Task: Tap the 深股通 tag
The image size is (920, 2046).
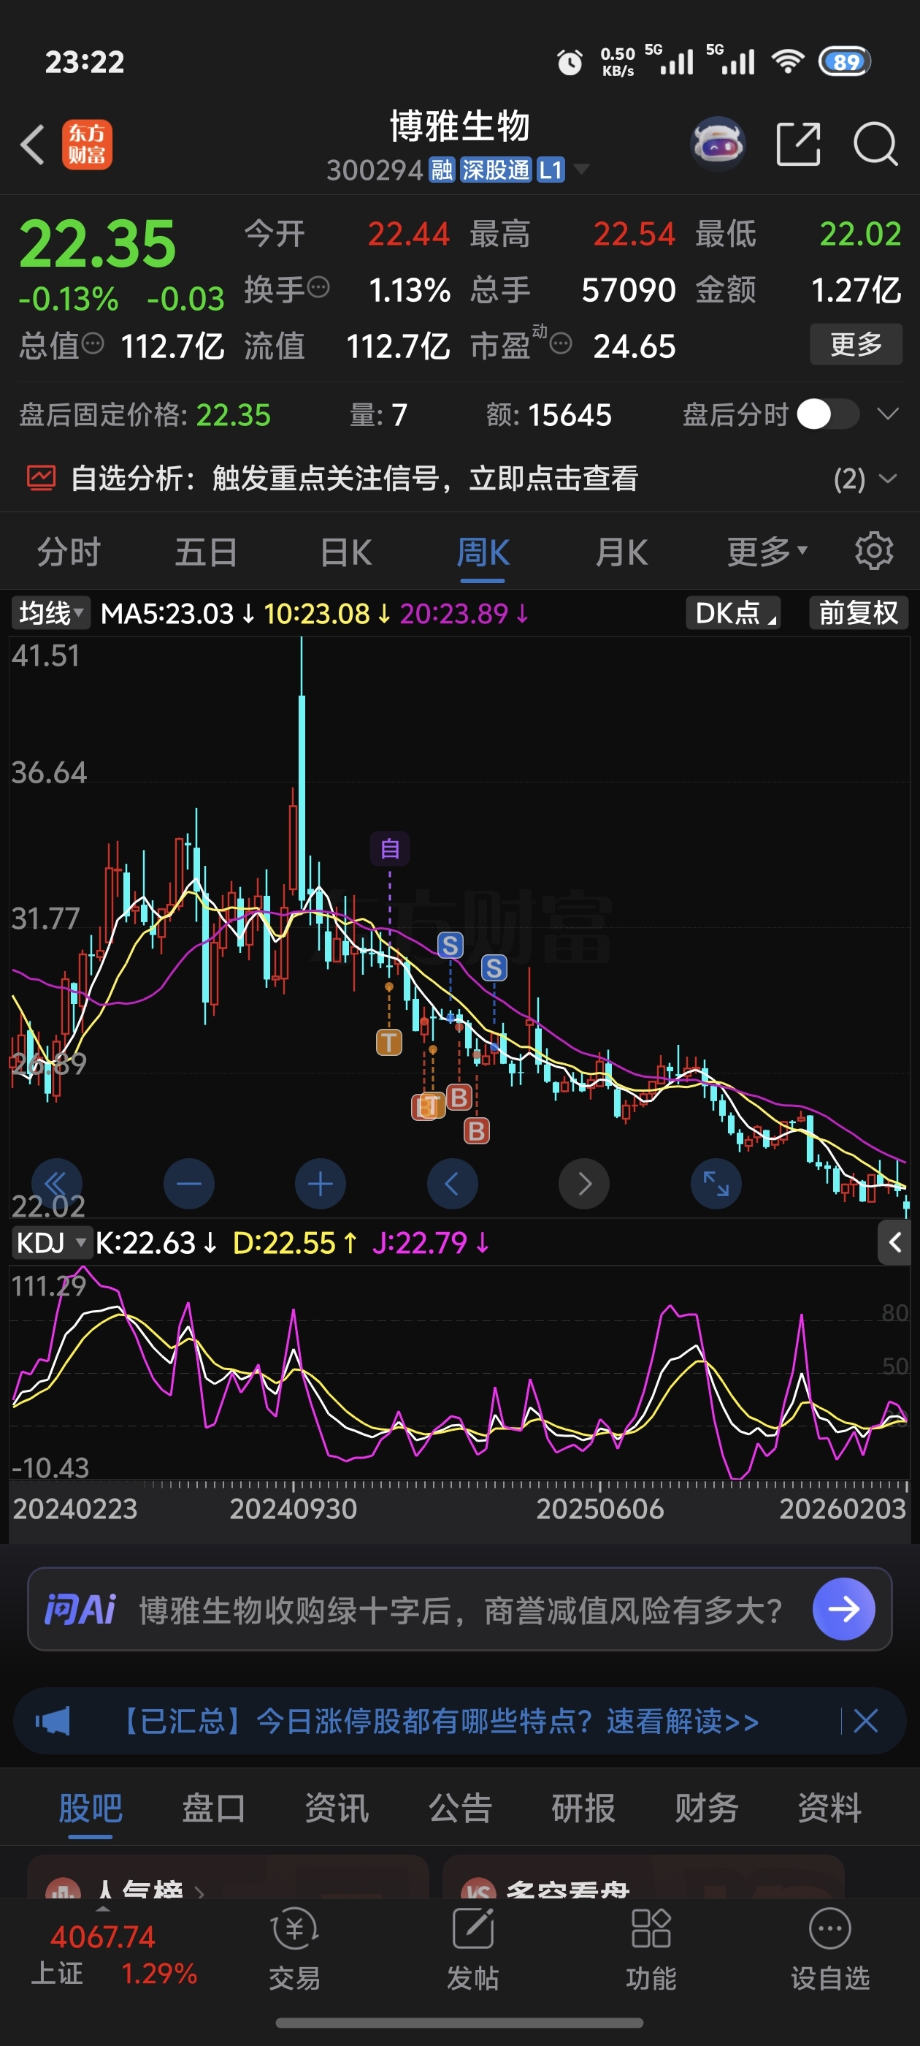Action: click(x=495, y=170)
